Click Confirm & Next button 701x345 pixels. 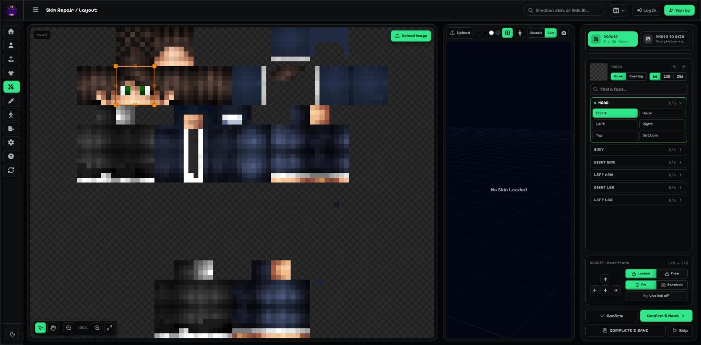coord(666,316)
